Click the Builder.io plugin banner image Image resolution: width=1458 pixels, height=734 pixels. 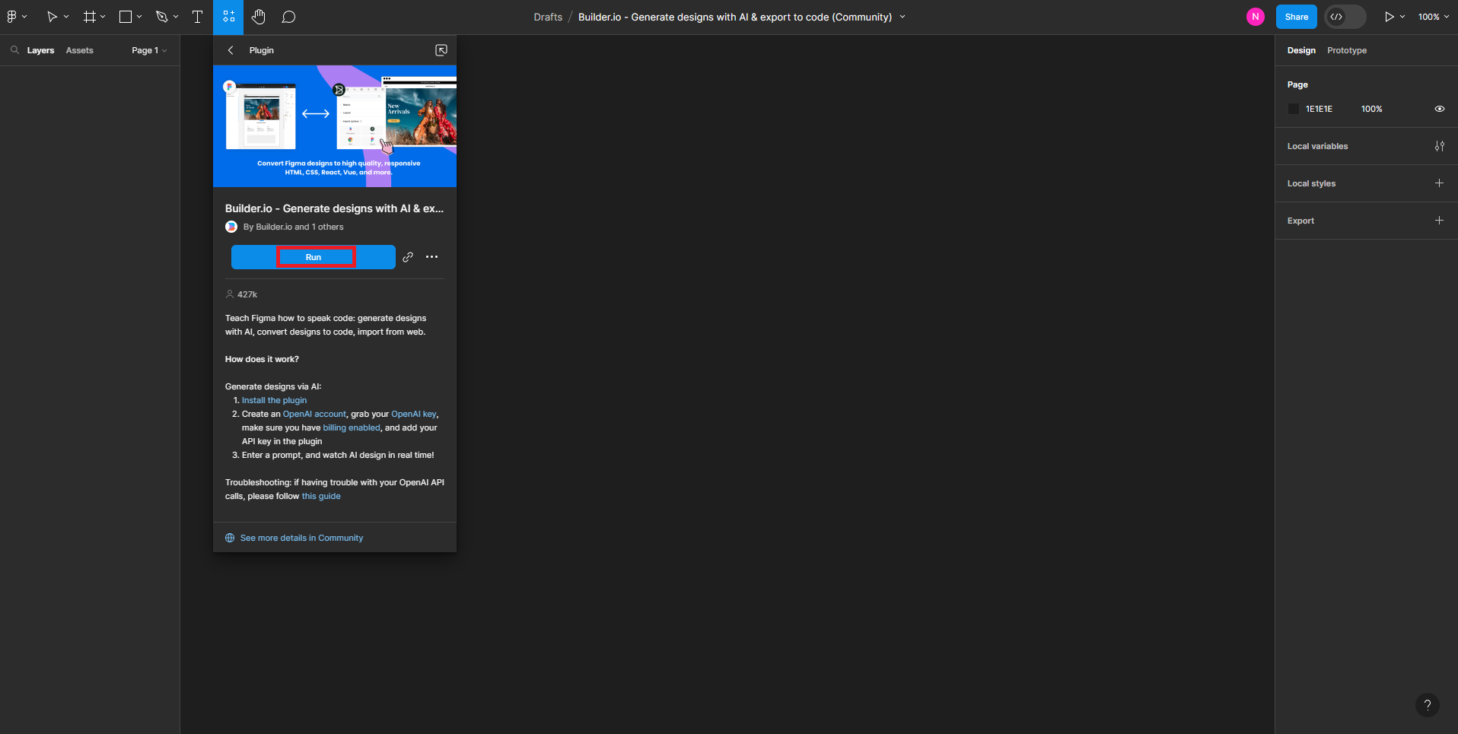pos(335,126)
